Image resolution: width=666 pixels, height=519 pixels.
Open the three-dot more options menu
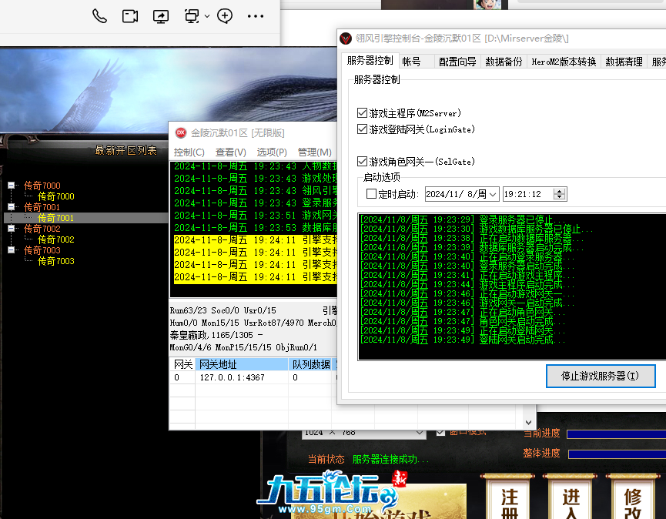pos(256,17)
